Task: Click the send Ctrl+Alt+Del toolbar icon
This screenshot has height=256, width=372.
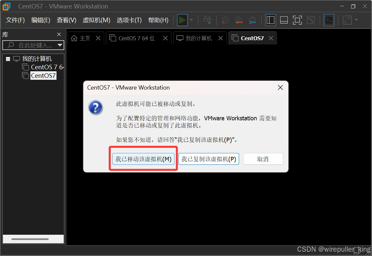Action: coord(207,20)
